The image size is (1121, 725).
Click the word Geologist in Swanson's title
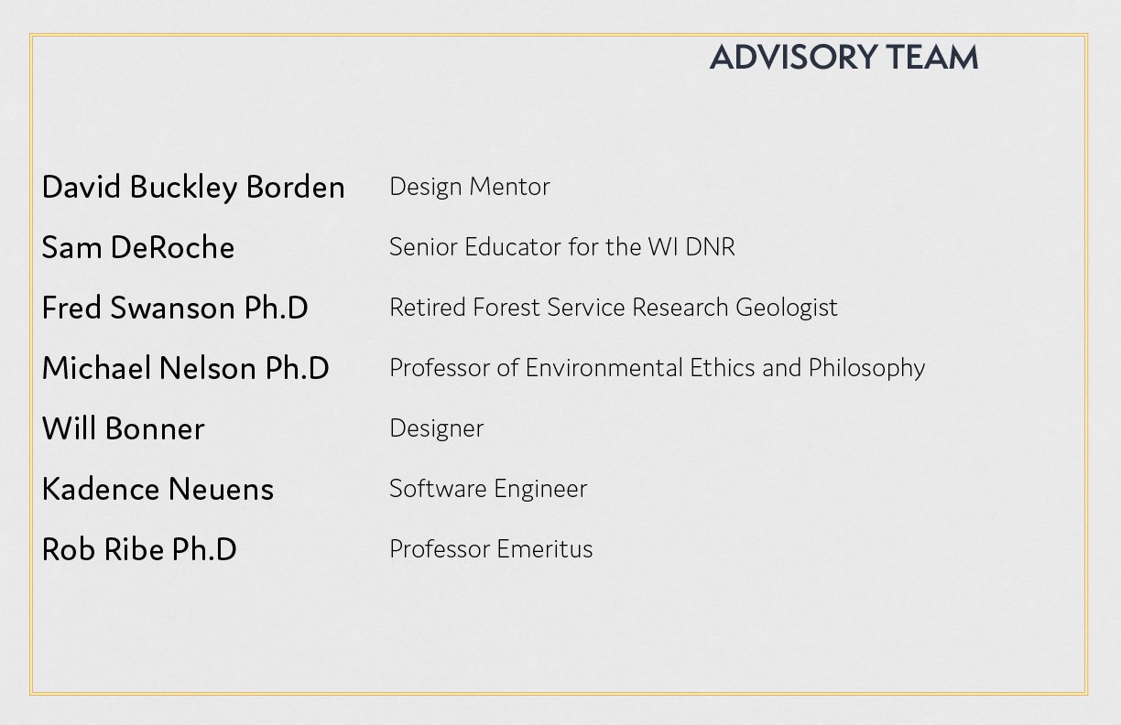point(787,308)
